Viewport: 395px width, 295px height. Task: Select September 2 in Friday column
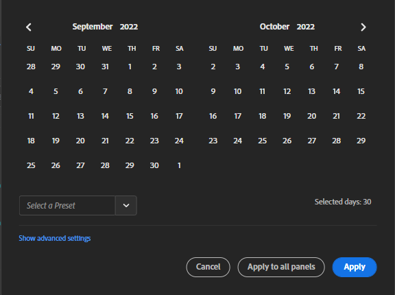coord(154,67)
